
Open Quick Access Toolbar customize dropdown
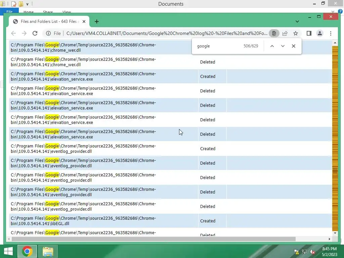pos(27,4)
